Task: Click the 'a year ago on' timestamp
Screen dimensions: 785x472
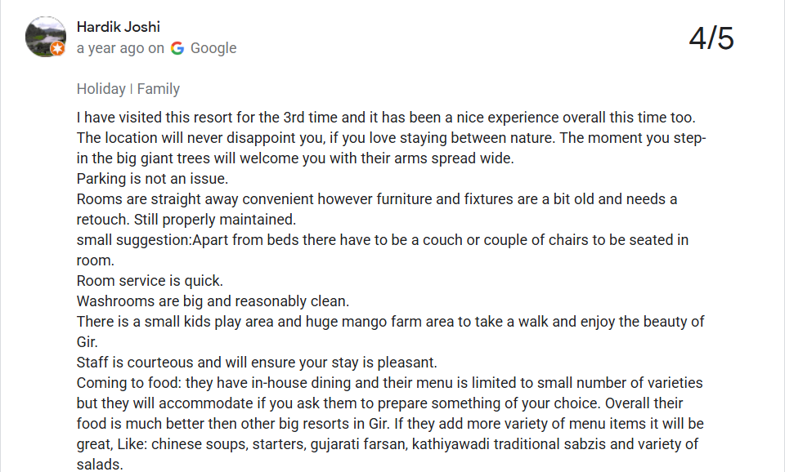Action: pos(120,48)
